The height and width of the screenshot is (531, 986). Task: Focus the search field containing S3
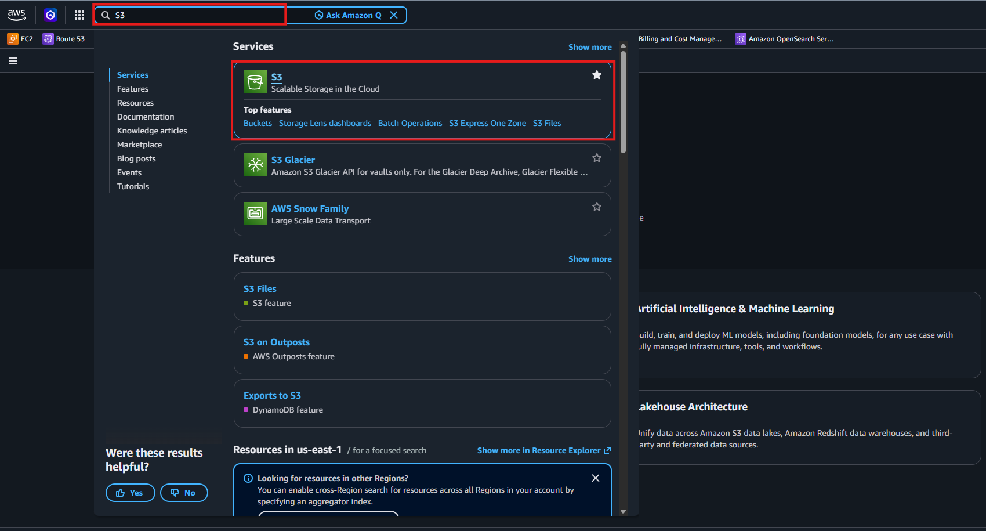[x=190, y=15]
